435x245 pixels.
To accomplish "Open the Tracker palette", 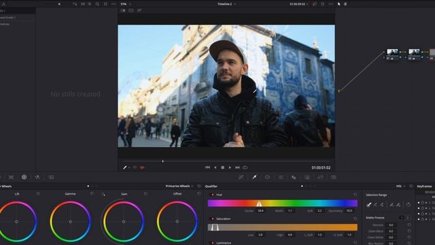I will tap(281, 177).
